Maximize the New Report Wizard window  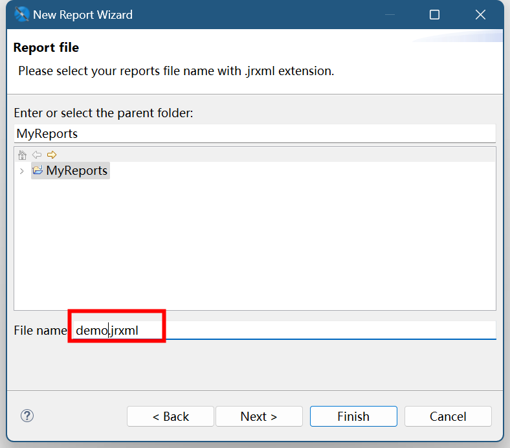[x=434, y=14]
